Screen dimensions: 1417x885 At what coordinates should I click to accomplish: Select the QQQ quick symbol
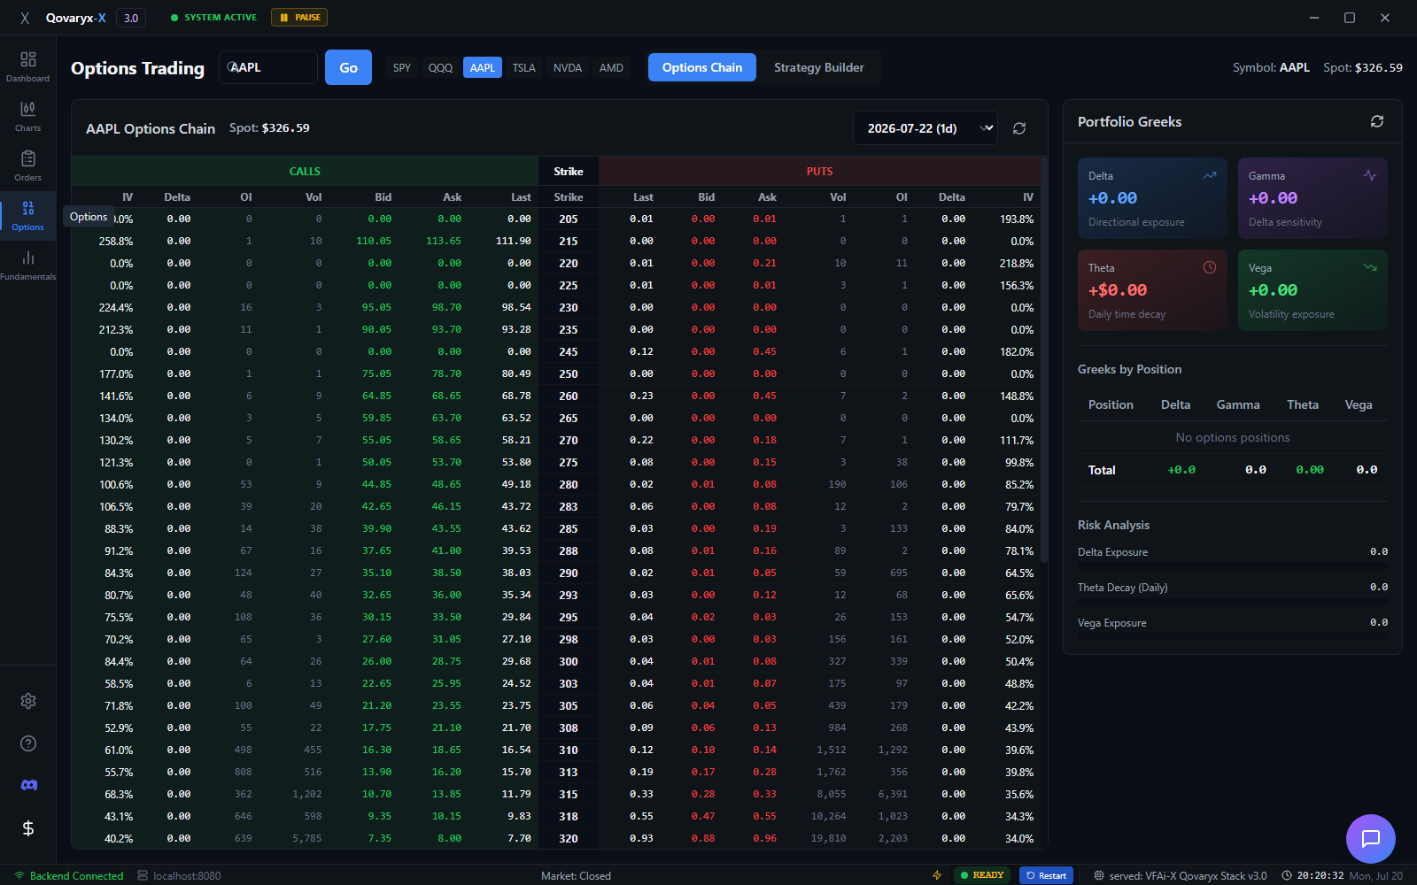click(440, 67)
